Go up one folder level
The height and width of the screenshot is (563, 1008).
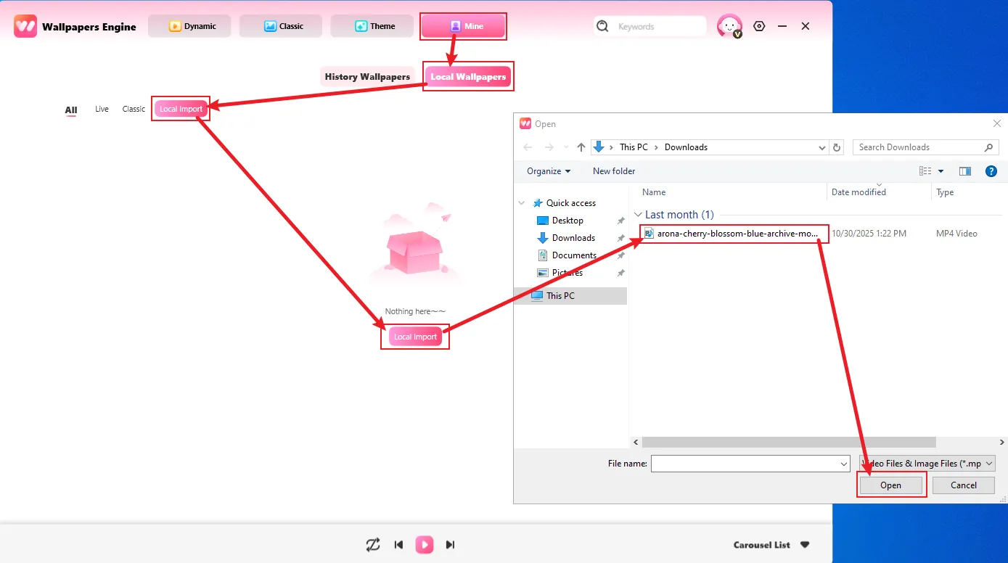pos(581,147)
